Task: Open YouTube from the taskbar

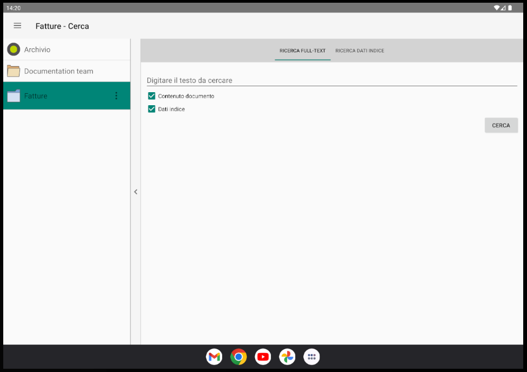Action: (263, 357)
